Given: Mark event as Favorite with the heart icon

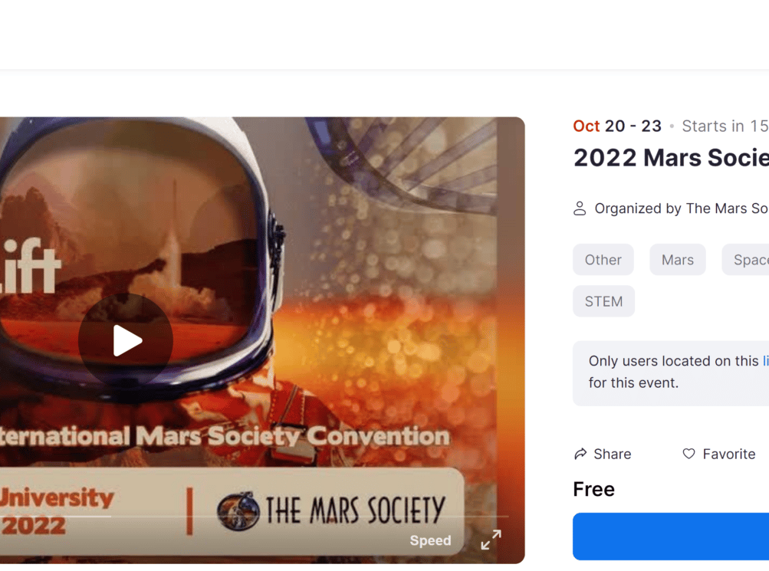Looking at the screenshot, I should tap(688, 454).
